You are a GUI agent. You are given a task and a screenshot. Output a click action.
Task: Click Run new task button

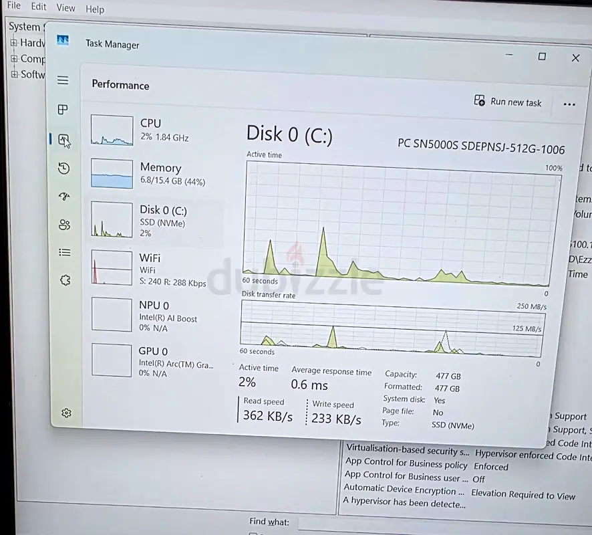coord(508,101)
